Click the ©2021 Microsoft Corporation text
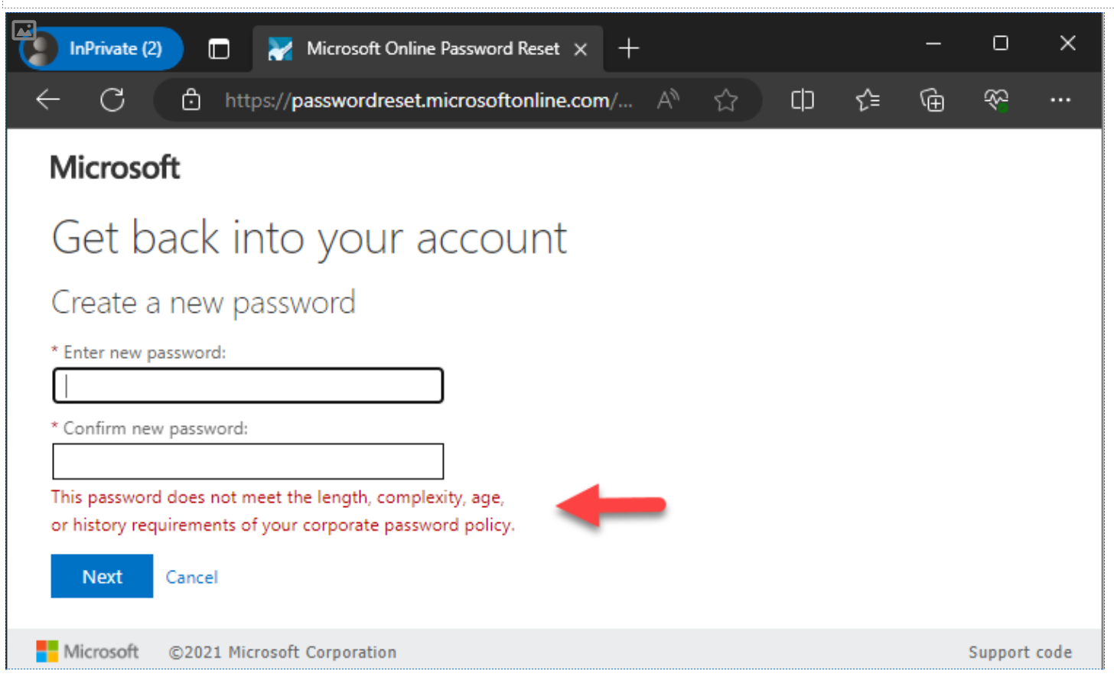Viewport: 1114px width, 677px height. pyautogui.click(x=282, y=652)
